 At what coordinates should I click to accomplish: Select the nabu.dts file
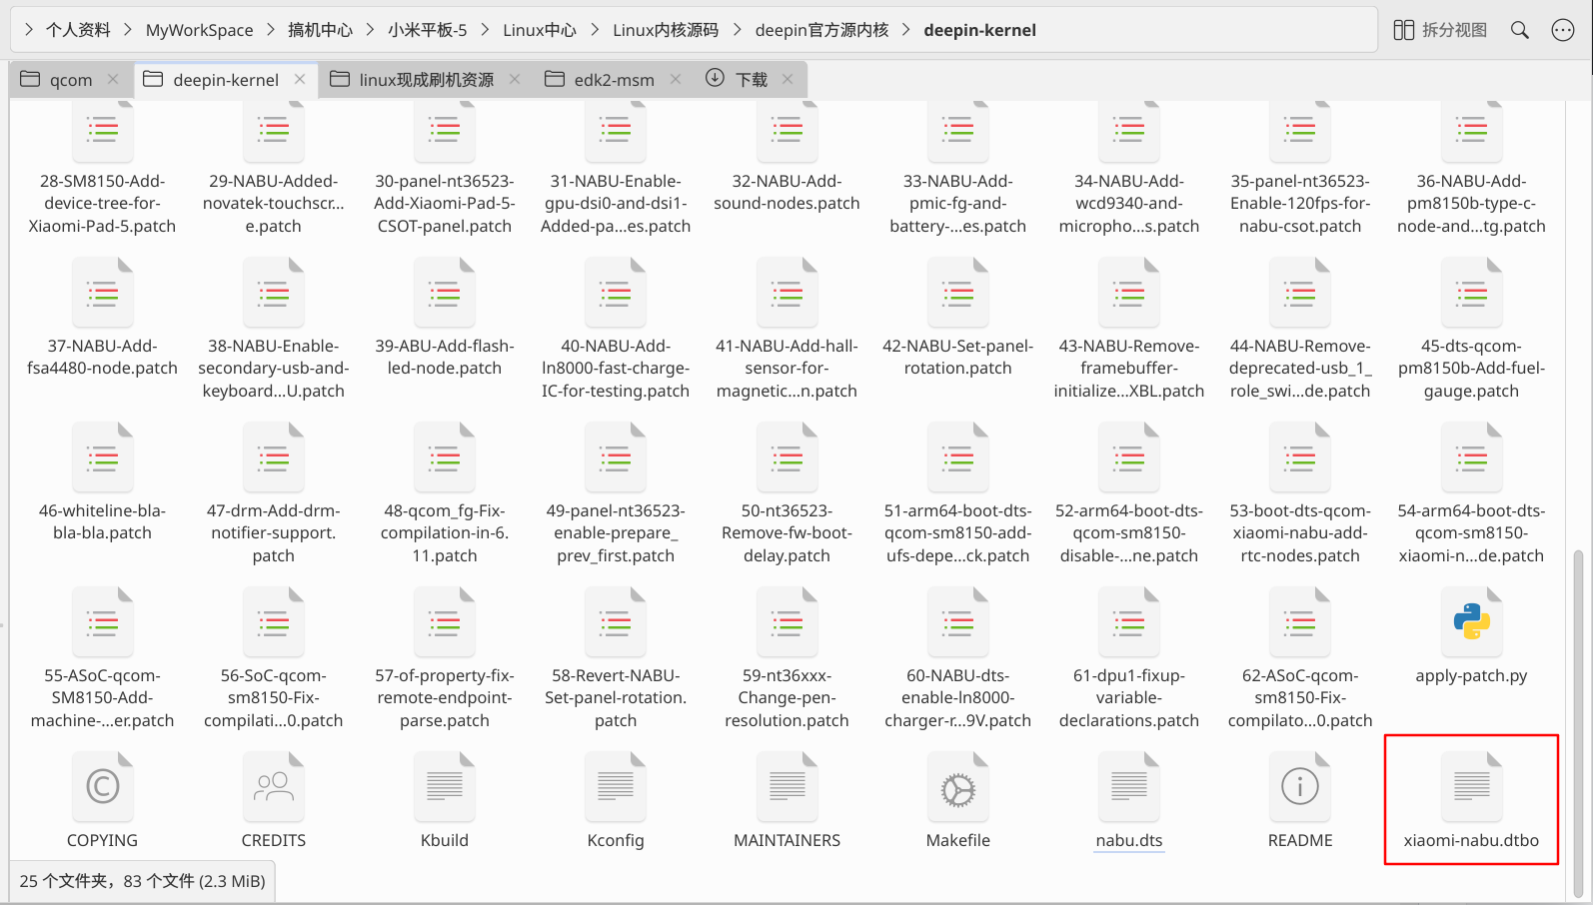click(x=1129, y=800)
